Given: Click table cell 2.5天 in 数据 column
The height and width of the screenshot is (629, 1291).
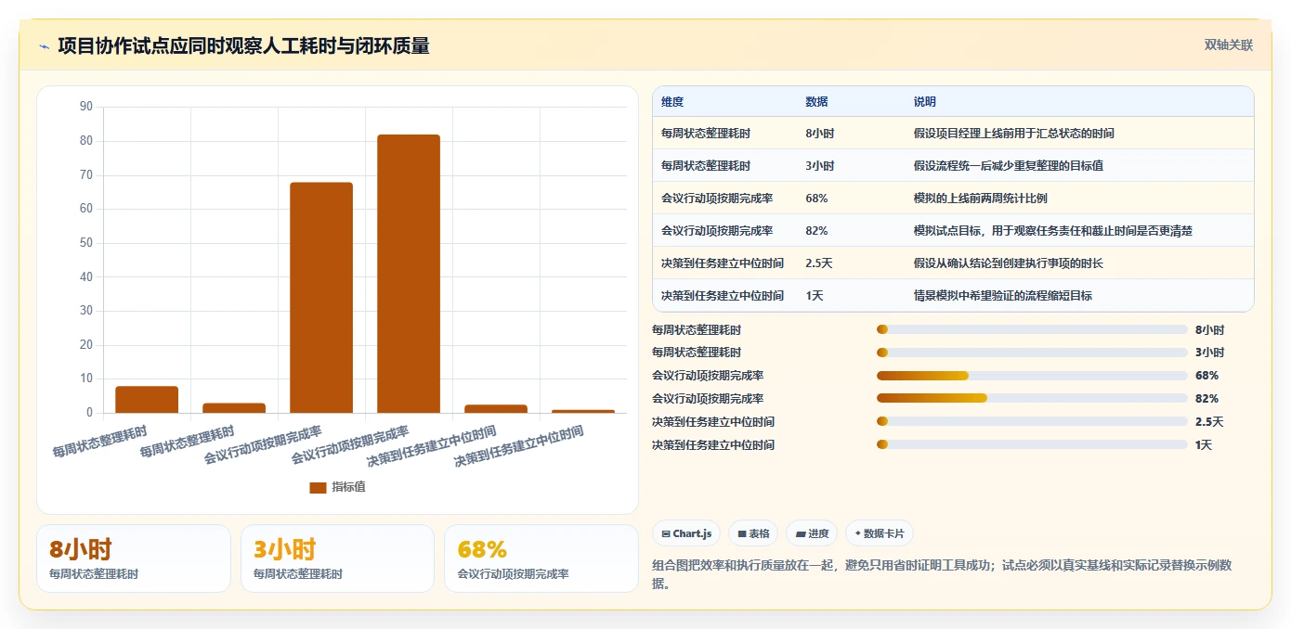Looking at the screenshot, I should pyautogui.click(x=819, y=263).
